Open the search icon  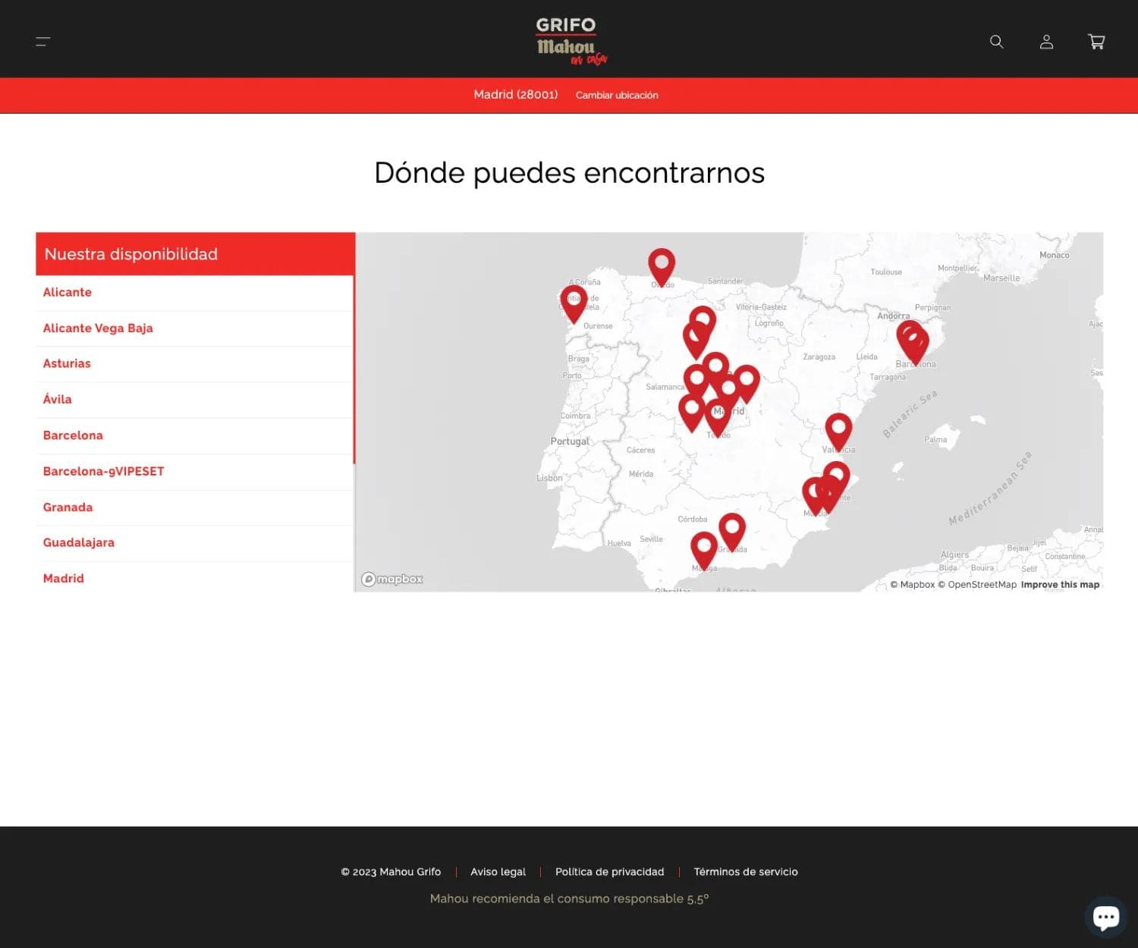(996, 42)
